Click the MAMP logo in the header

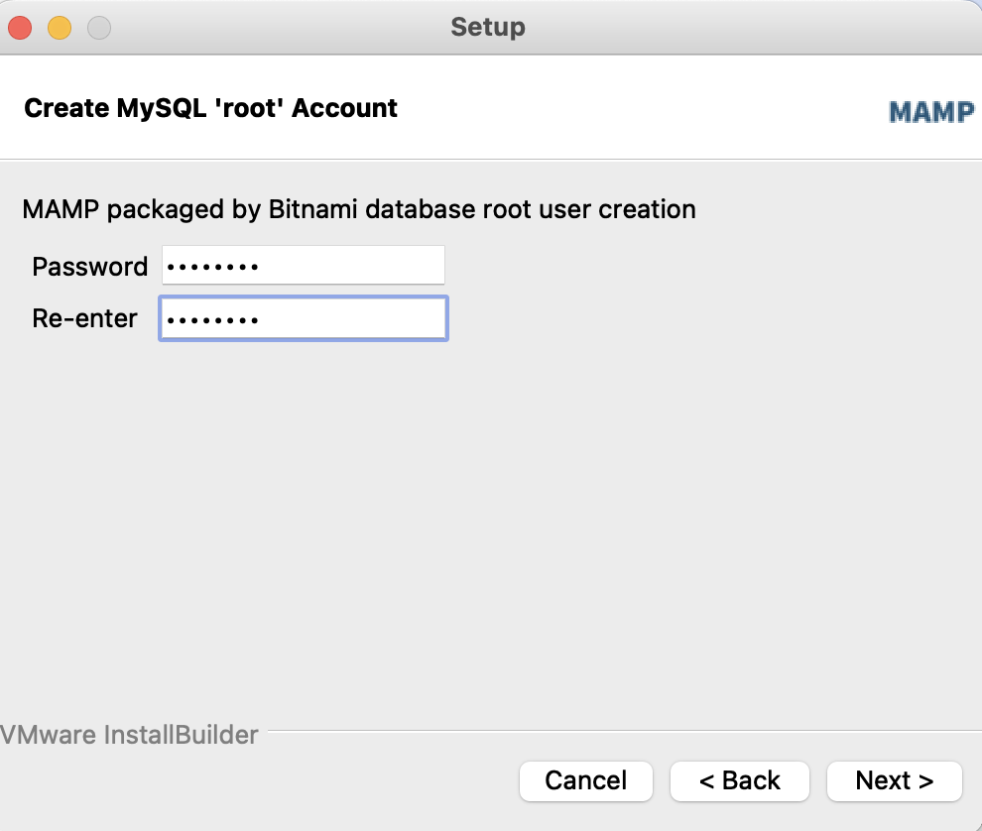pyautogui.click(x=930, y=112)
